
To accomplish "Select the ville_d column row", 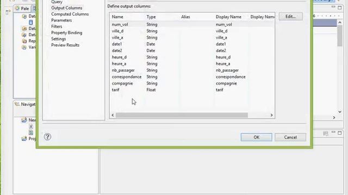I will pyautogui.click(x=192, y=31).
